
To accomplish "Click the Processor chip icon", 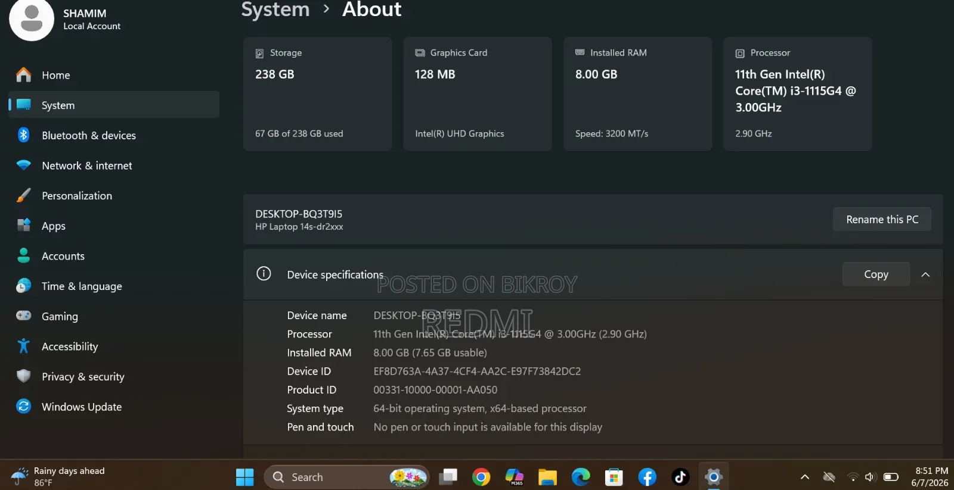I will (x=740, y=54).
